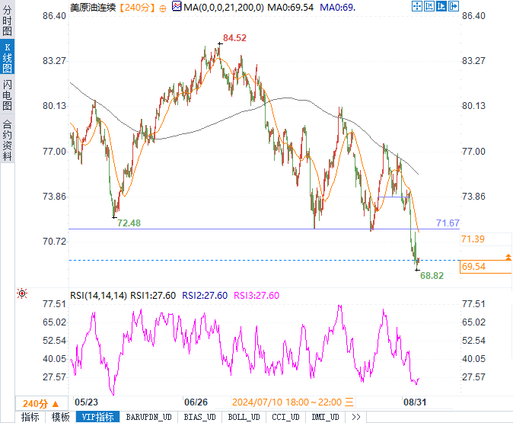Click the left axis 86.40 price label

(x=54, y=16)
